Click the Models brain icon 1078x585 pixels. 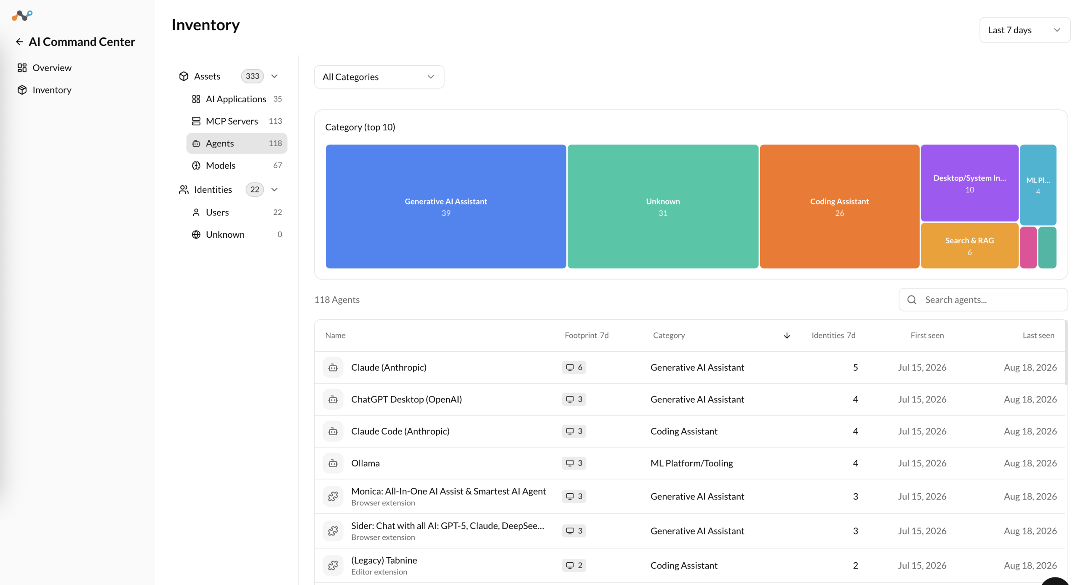pos(196,165)
